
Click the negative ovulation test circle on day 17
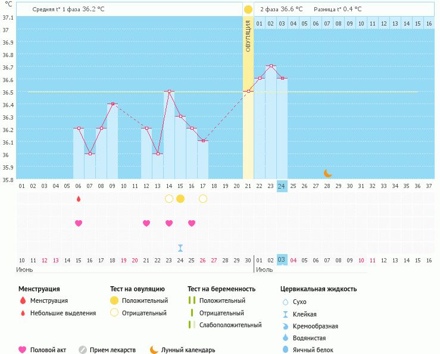[203, 199]
